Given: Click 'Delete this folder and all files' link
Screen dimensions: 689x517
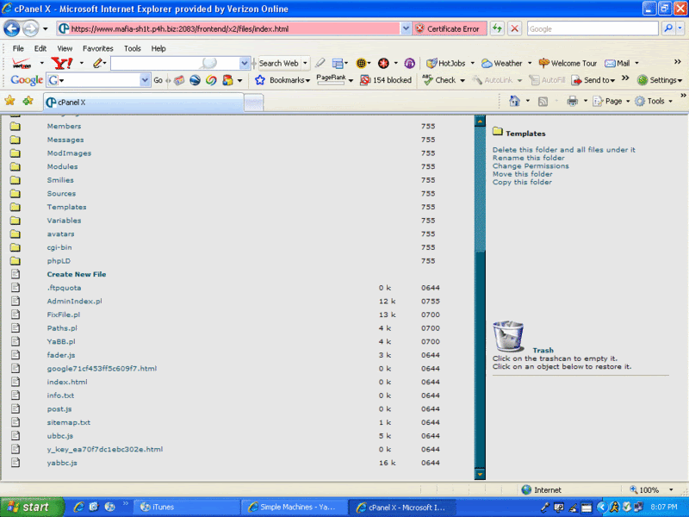Looking at the screenshot, I should 563,150.
